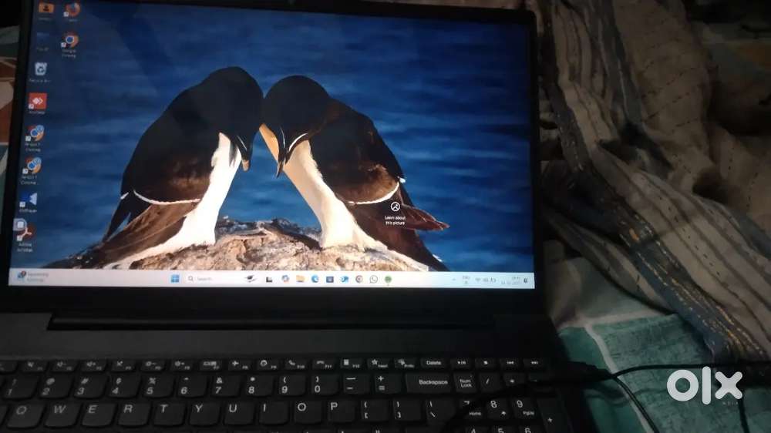This screenshot has width=771, height=433.
Task: Show hidden icons in system tray
Action: [x=453, y=280]
